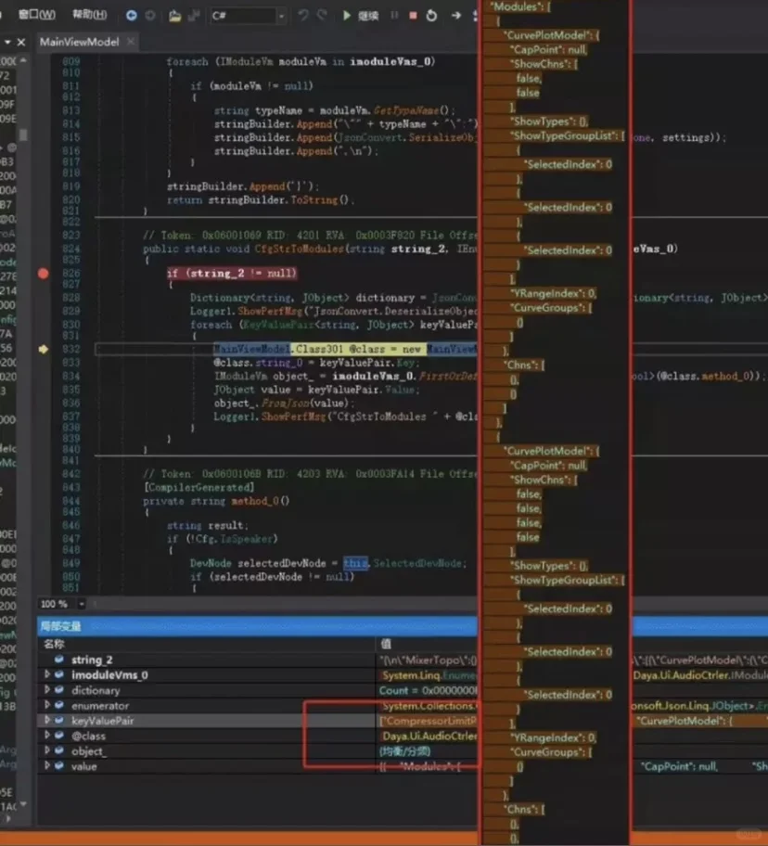Open the 窗口(W) menu
Viewport: 768px width, 846px height.
click(x=37, y=15)
